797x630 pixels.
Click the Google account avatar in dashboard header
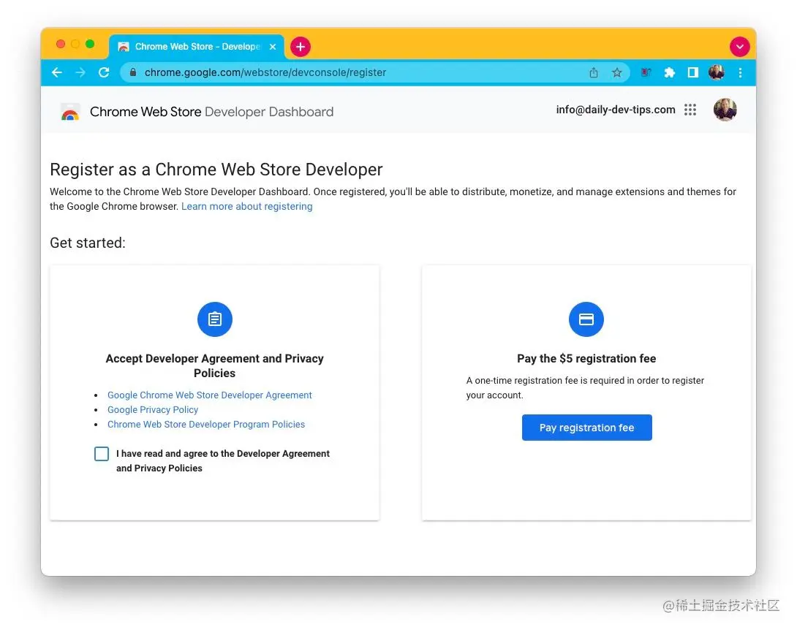click(x=725, y=110)
